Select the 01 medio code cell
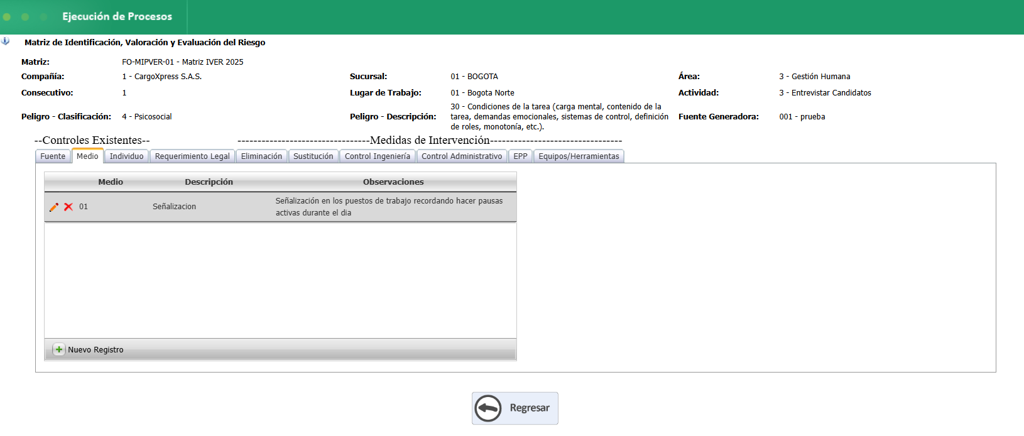The image size is (1024, 436). coord(84,207)
